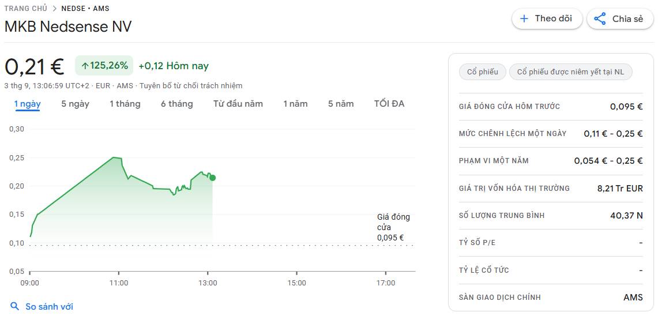Click the 0,21 € current price
Viewport: 658px width, 316px height.
[x=34, y=67]
